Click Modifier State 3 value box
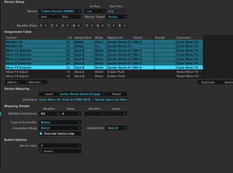Viewport: 233px width, 173px height. coord(68,26)
